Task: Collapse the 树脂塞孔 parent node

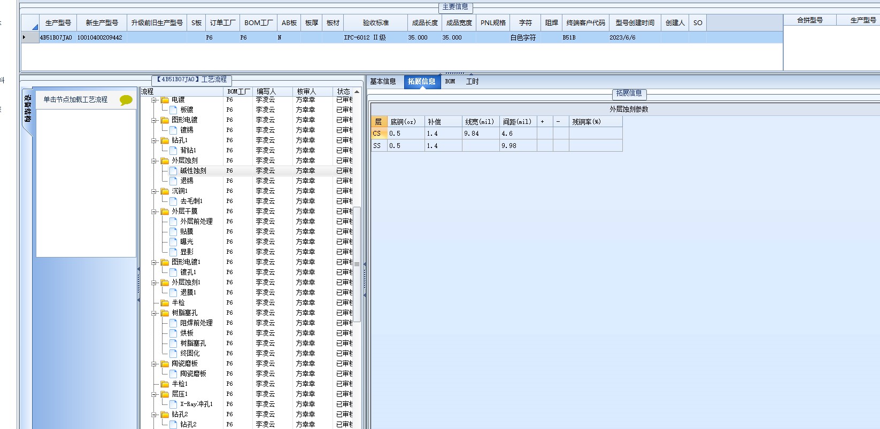Action: click(154, 313)
